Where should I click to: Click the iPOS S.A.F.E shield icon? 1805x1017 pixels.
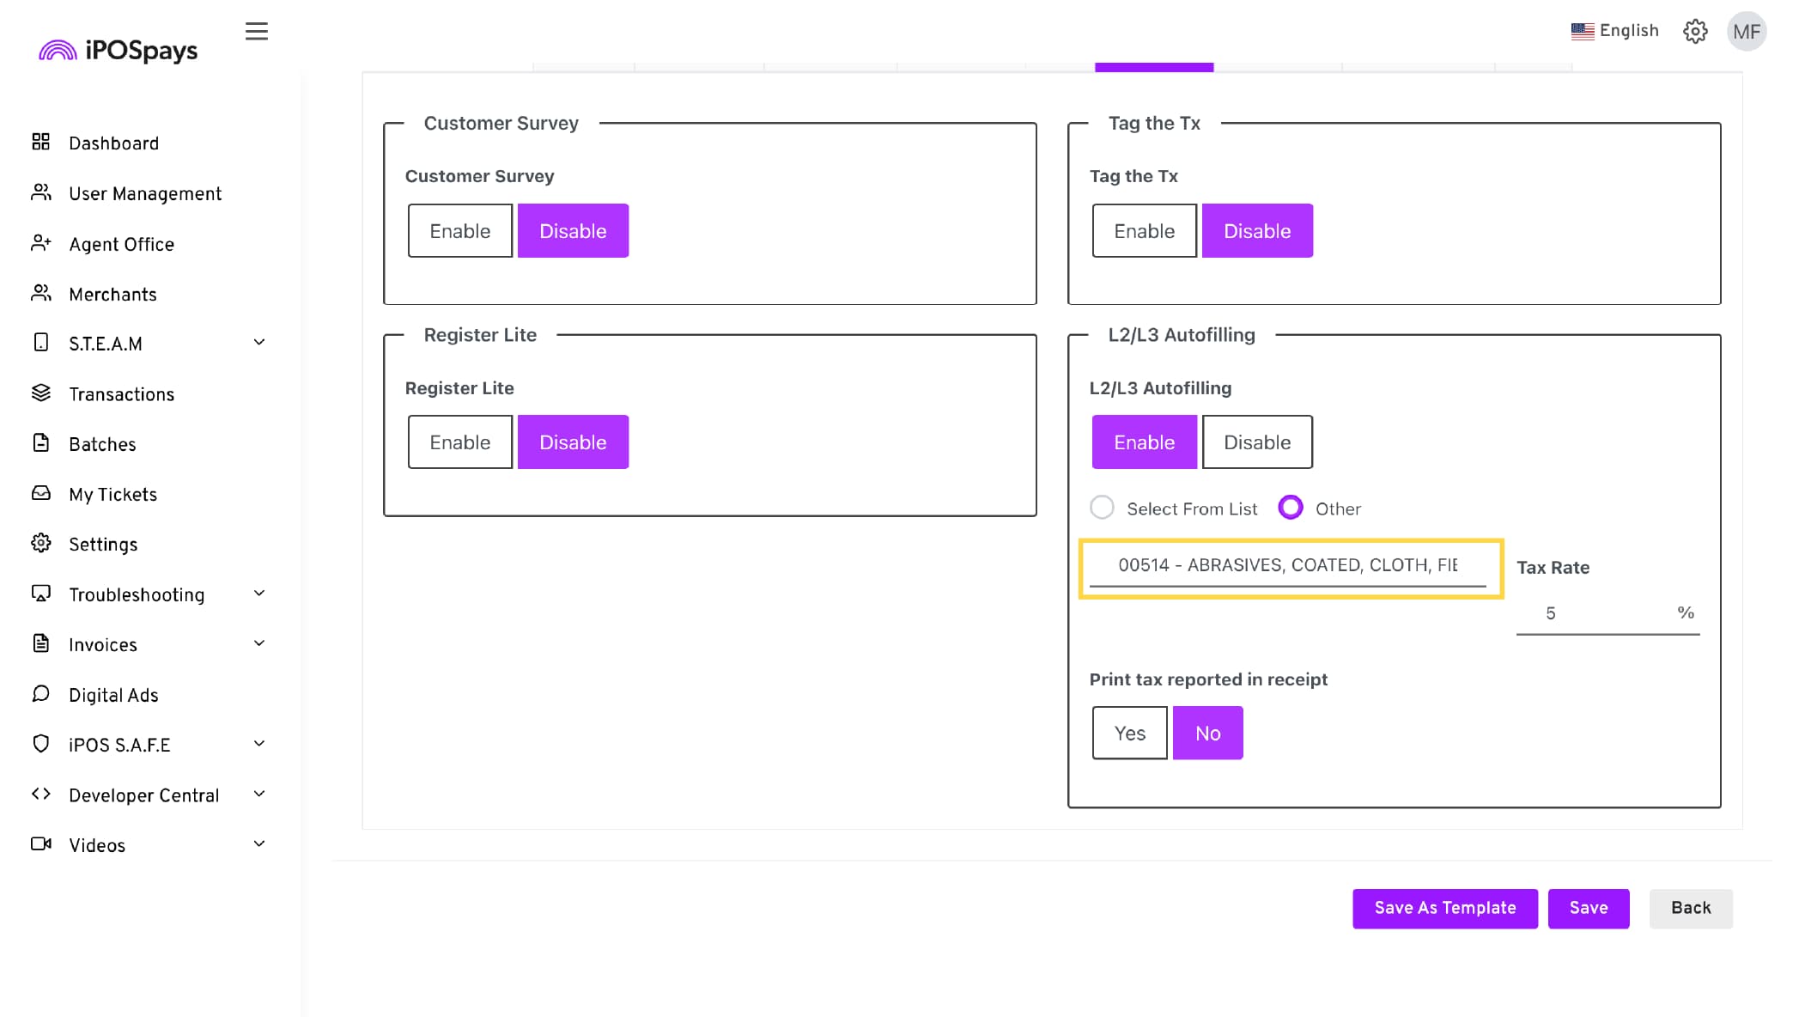(x=40, y=744)
